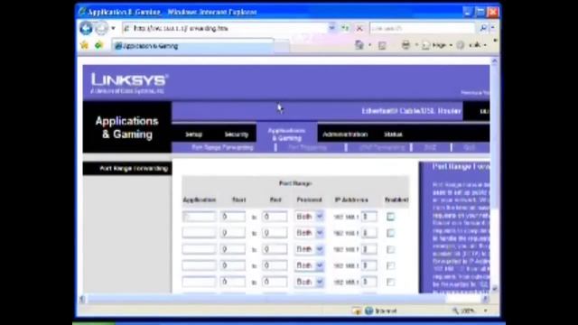This screenshot has height=325, width=578.
Task: Open the Favorites Center star icon
Action: click(84, 45)
